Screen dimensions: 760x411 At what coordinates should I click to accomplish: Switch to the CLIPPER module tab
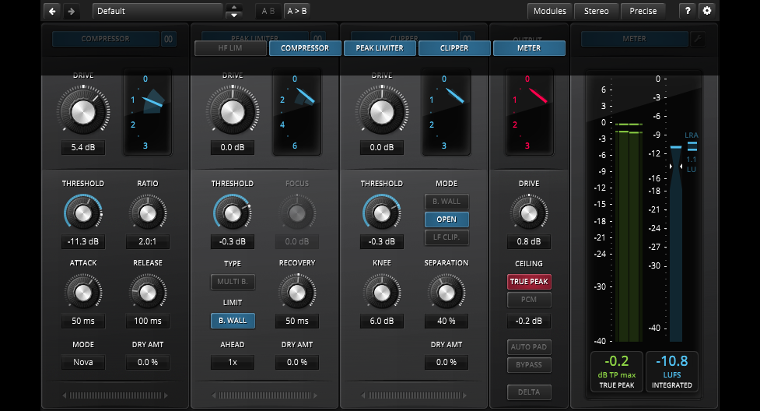[454, 48]
